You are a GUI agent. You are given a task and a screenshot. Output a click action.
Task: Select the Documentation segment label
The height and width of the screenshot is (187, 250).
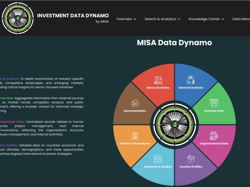click(x=135, y=111)
